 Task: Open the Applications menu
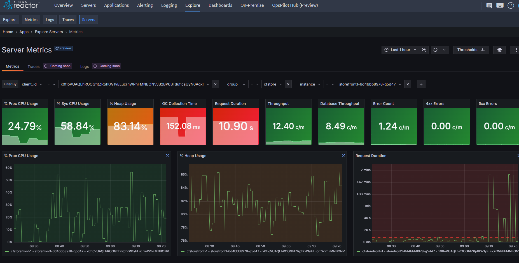116,5
